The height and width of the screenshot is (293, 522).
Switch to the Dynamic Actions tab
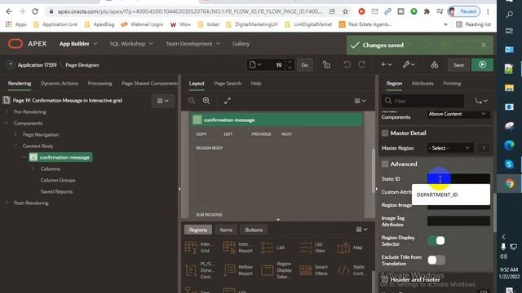pyautogui.click(x=60, y=83)
